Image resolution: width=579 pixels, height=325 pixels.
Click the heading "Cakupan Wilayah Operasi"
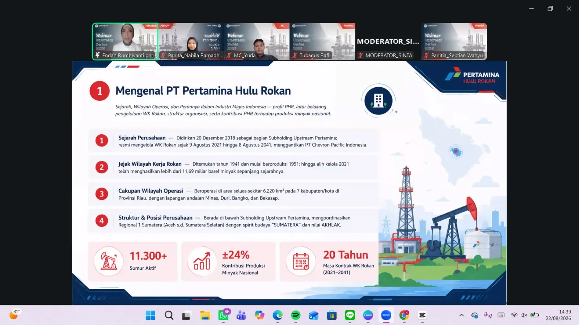[151, 191]
